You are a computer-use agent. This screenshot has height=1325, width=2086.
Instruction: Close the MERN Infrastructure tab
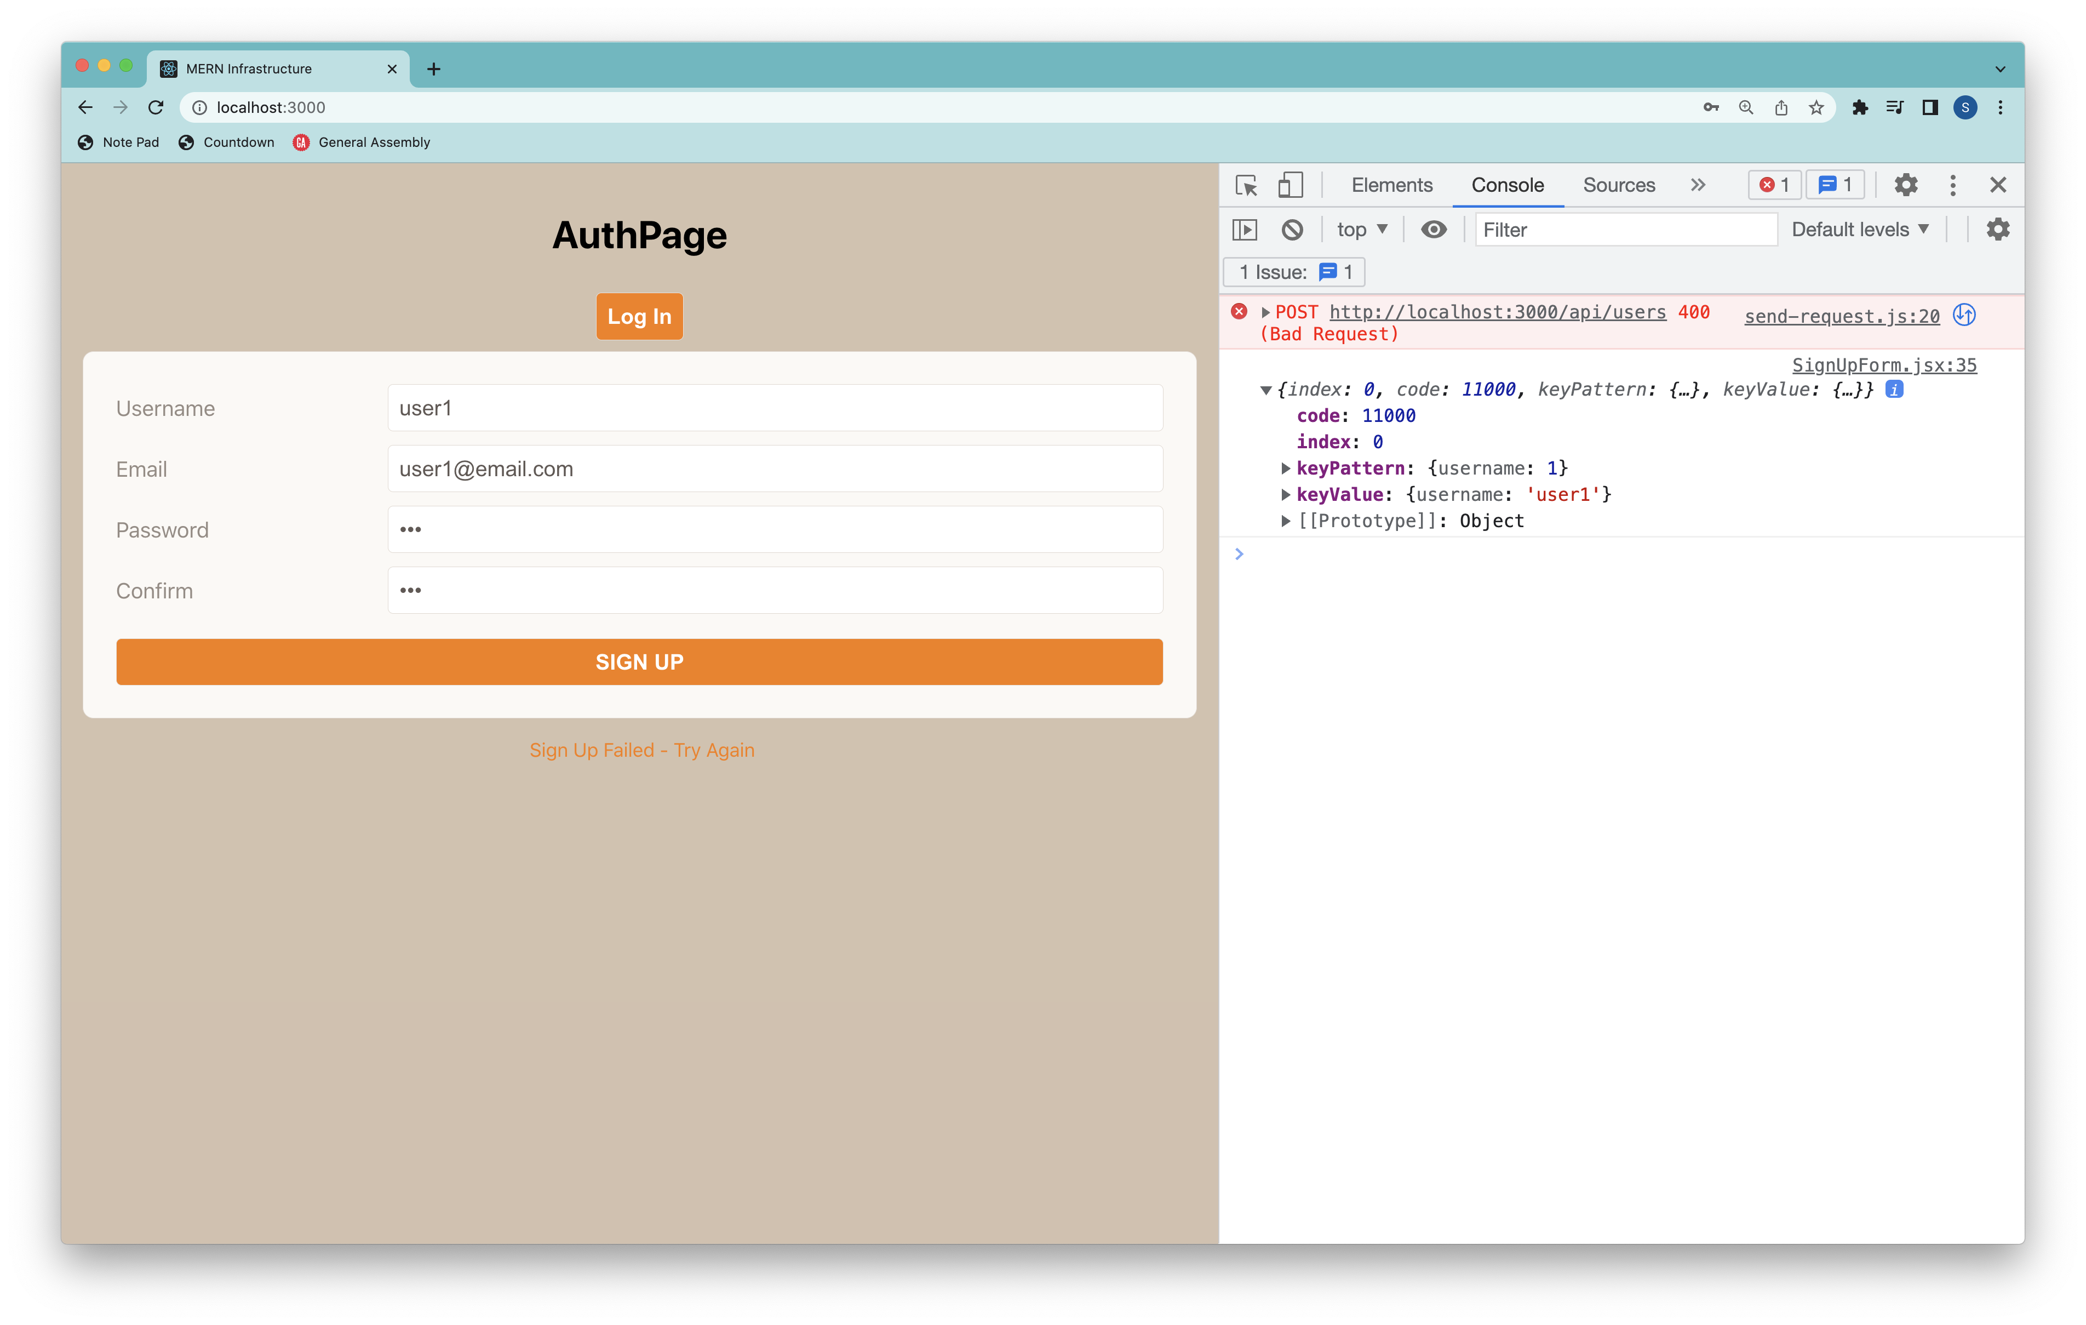pos(392,68)
